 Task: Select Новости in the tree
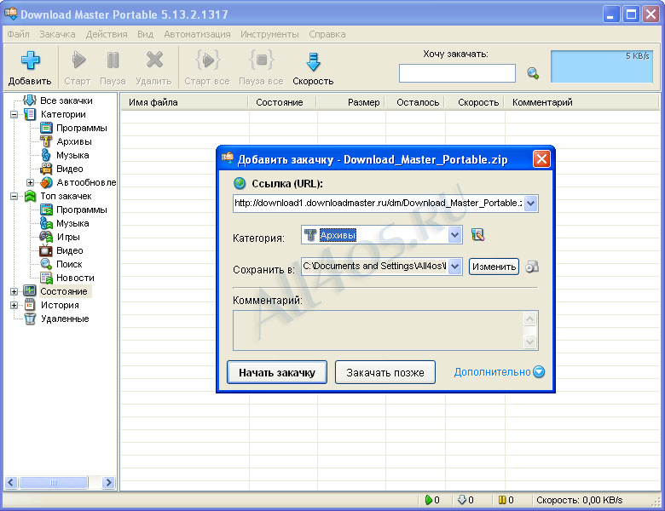tap(75, 278)
